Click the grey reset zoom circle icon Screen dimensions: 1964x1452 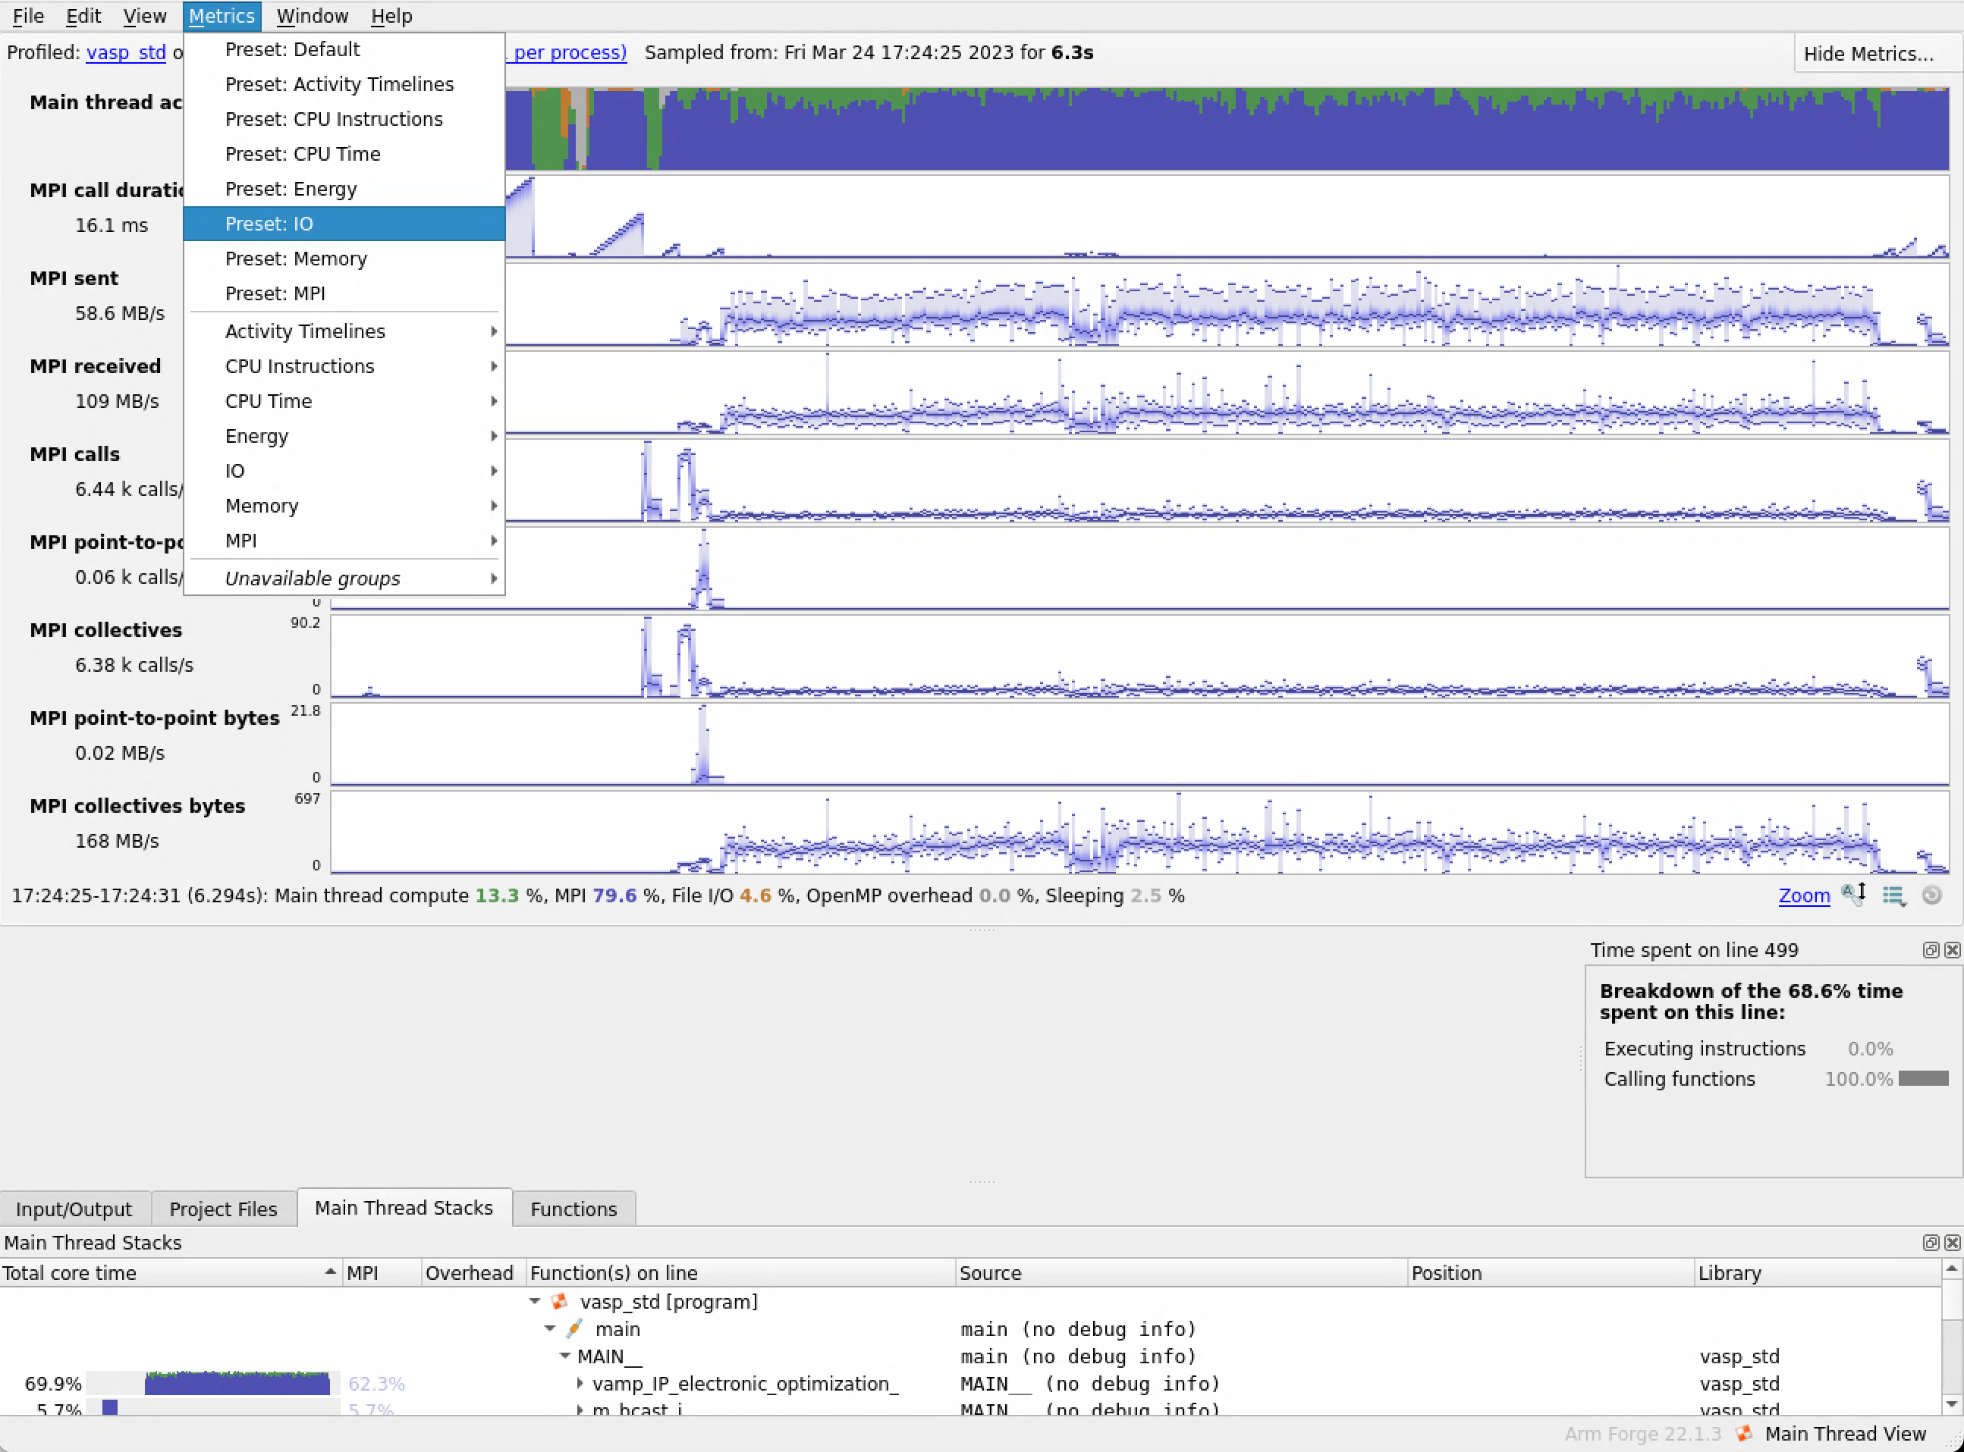(x=1931, y=895)
